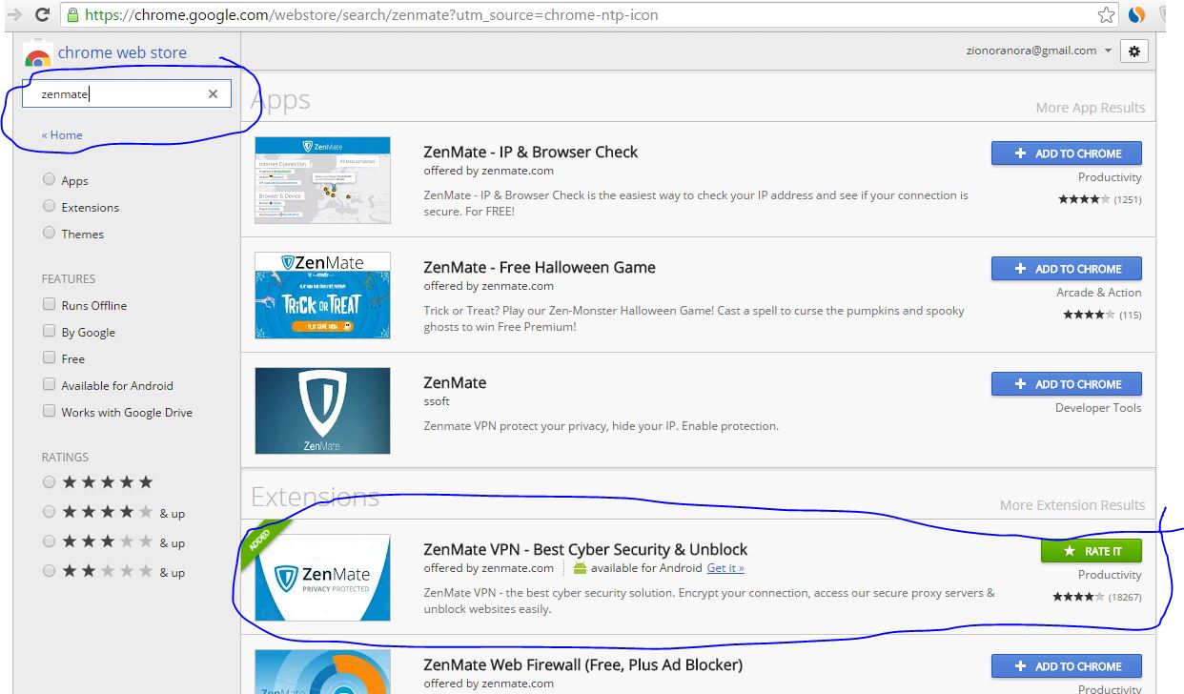Screen dimensions: 1184x694
Task: Open the ZenMate by ssoft shield thumbnail
Action: pos(322,411)
